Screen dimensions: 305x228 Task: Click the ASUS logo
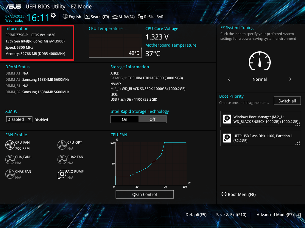tap(13, 7)
